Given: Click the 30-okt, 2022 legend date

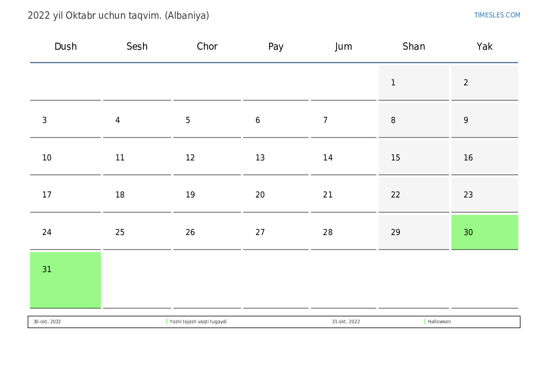Looking at the screenshot, I should pyautogui.click(x=47, y=322).
